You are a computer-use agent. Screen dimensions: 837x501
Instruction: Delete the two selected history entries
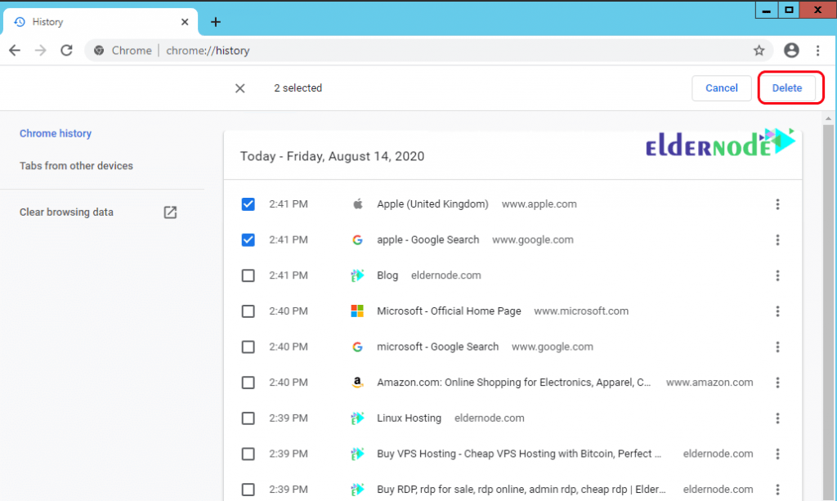(x=786, y=87)
